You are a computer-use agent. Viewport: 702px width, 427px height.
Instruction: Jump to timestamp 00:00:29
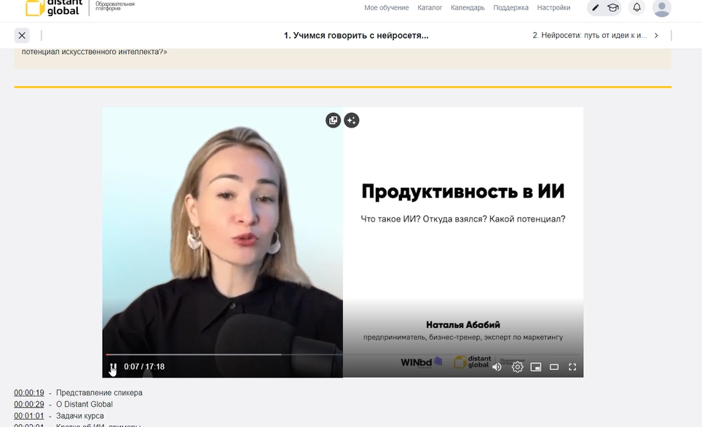(x=29, y=404)
